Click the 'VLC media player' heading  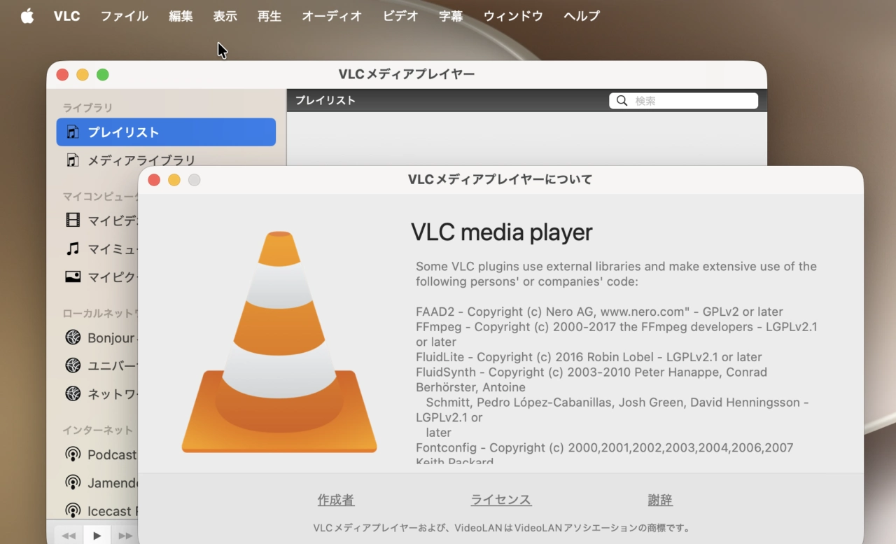tap(502, 232)
